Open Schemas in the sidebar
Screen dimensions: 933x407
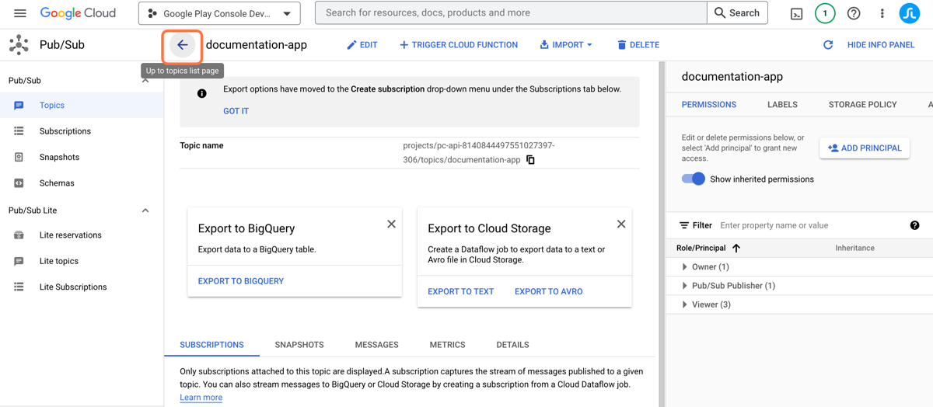tap(82, 183)
